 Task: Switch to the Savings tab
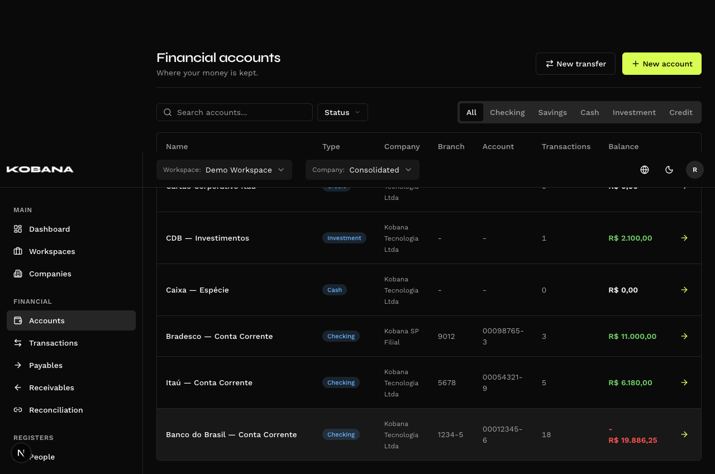(552, 112)
